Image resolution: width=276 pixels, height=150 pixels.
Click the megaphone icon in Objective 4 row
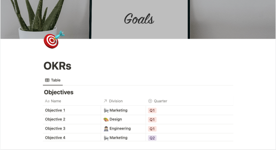[106, 138]
